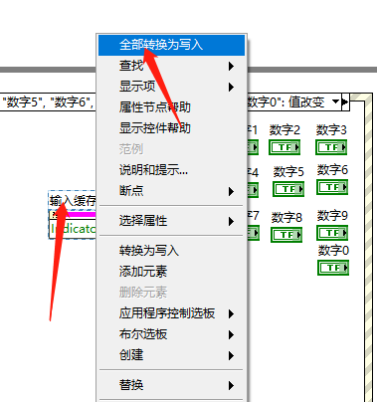Select 添加元素 menu entry
Image resolution: width=377 pixels, height=402 pixels.
pyautogui.click(x=172, y=272)
